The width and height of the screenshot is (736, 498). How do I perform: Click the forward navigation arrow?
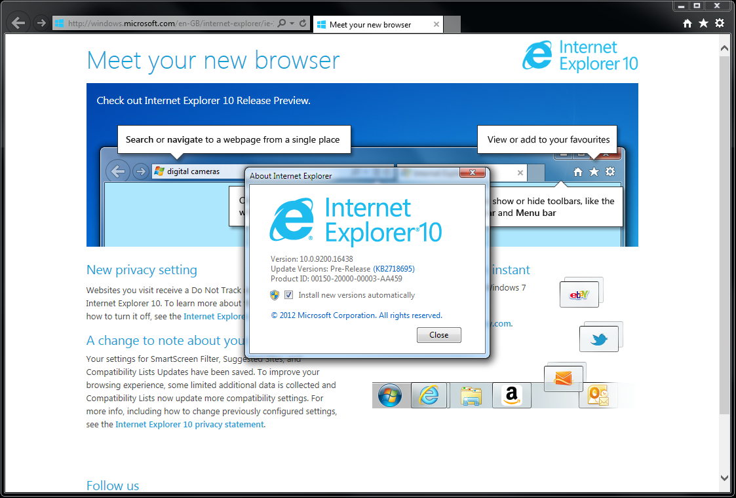coord(41,22)
